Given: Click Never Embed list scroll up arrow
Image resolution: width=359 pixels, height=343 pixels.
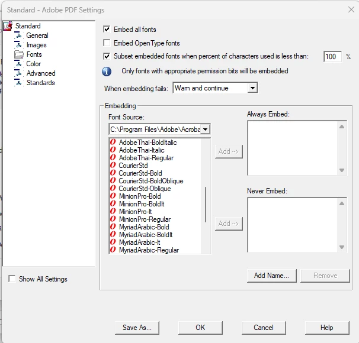Looking at the screenshot, I should [x=342, y=203].
